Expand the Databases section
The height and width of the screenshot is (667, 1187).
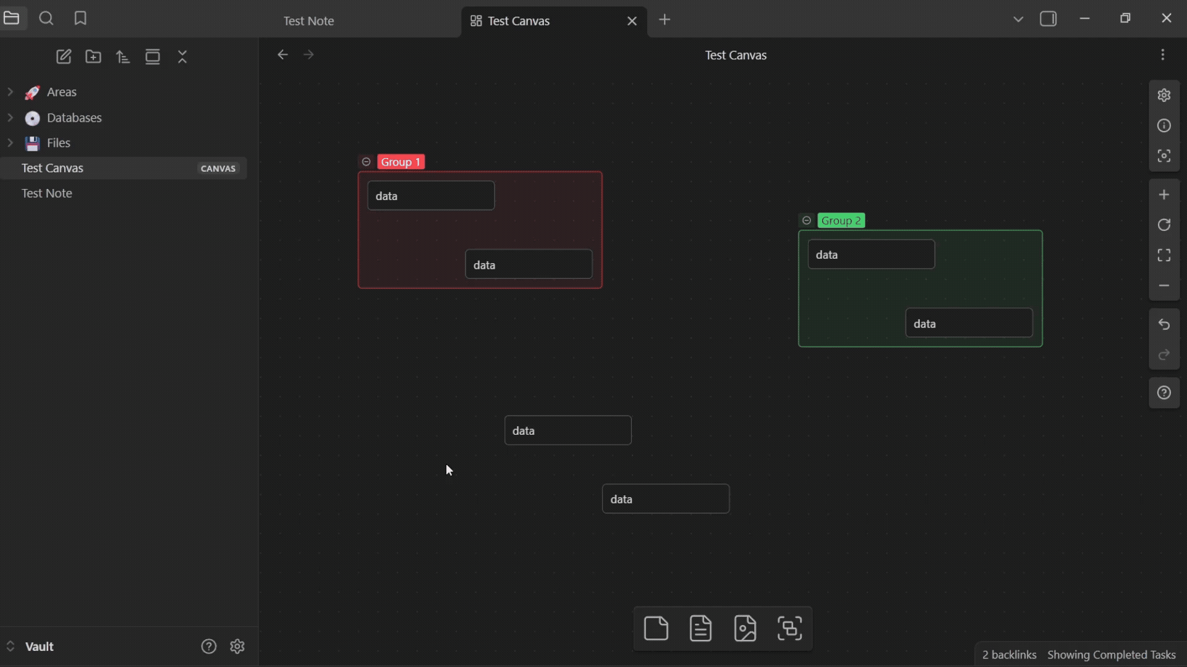click(10, 117)
